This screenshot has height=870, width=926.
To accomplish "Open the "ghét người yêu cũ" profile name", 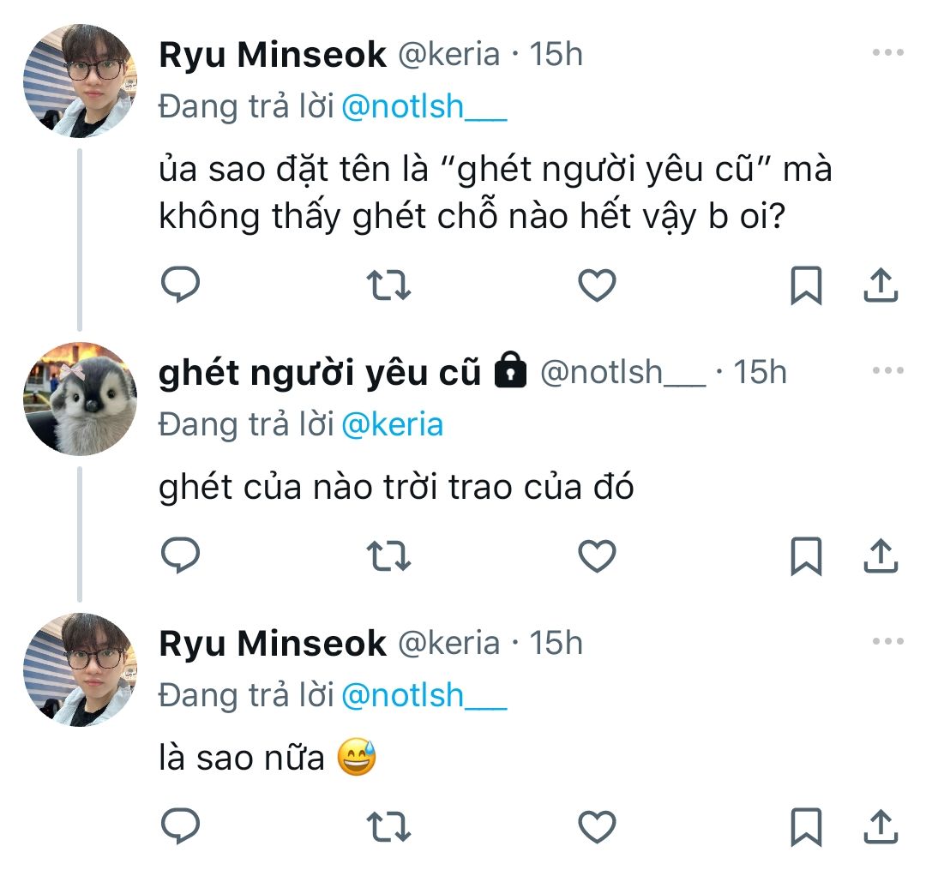I will (x=320, y=373).
